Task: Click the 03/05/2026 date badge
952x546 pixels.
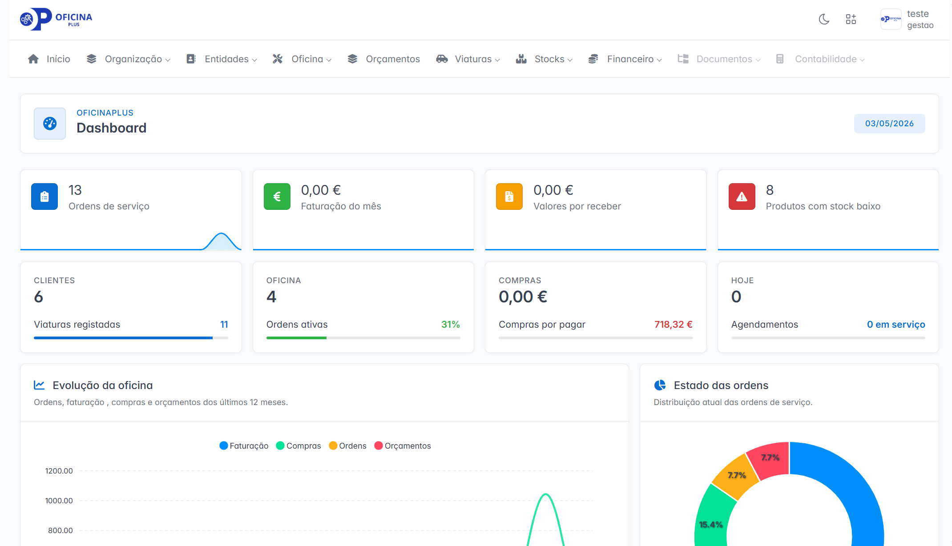Action: pos(889,124)
